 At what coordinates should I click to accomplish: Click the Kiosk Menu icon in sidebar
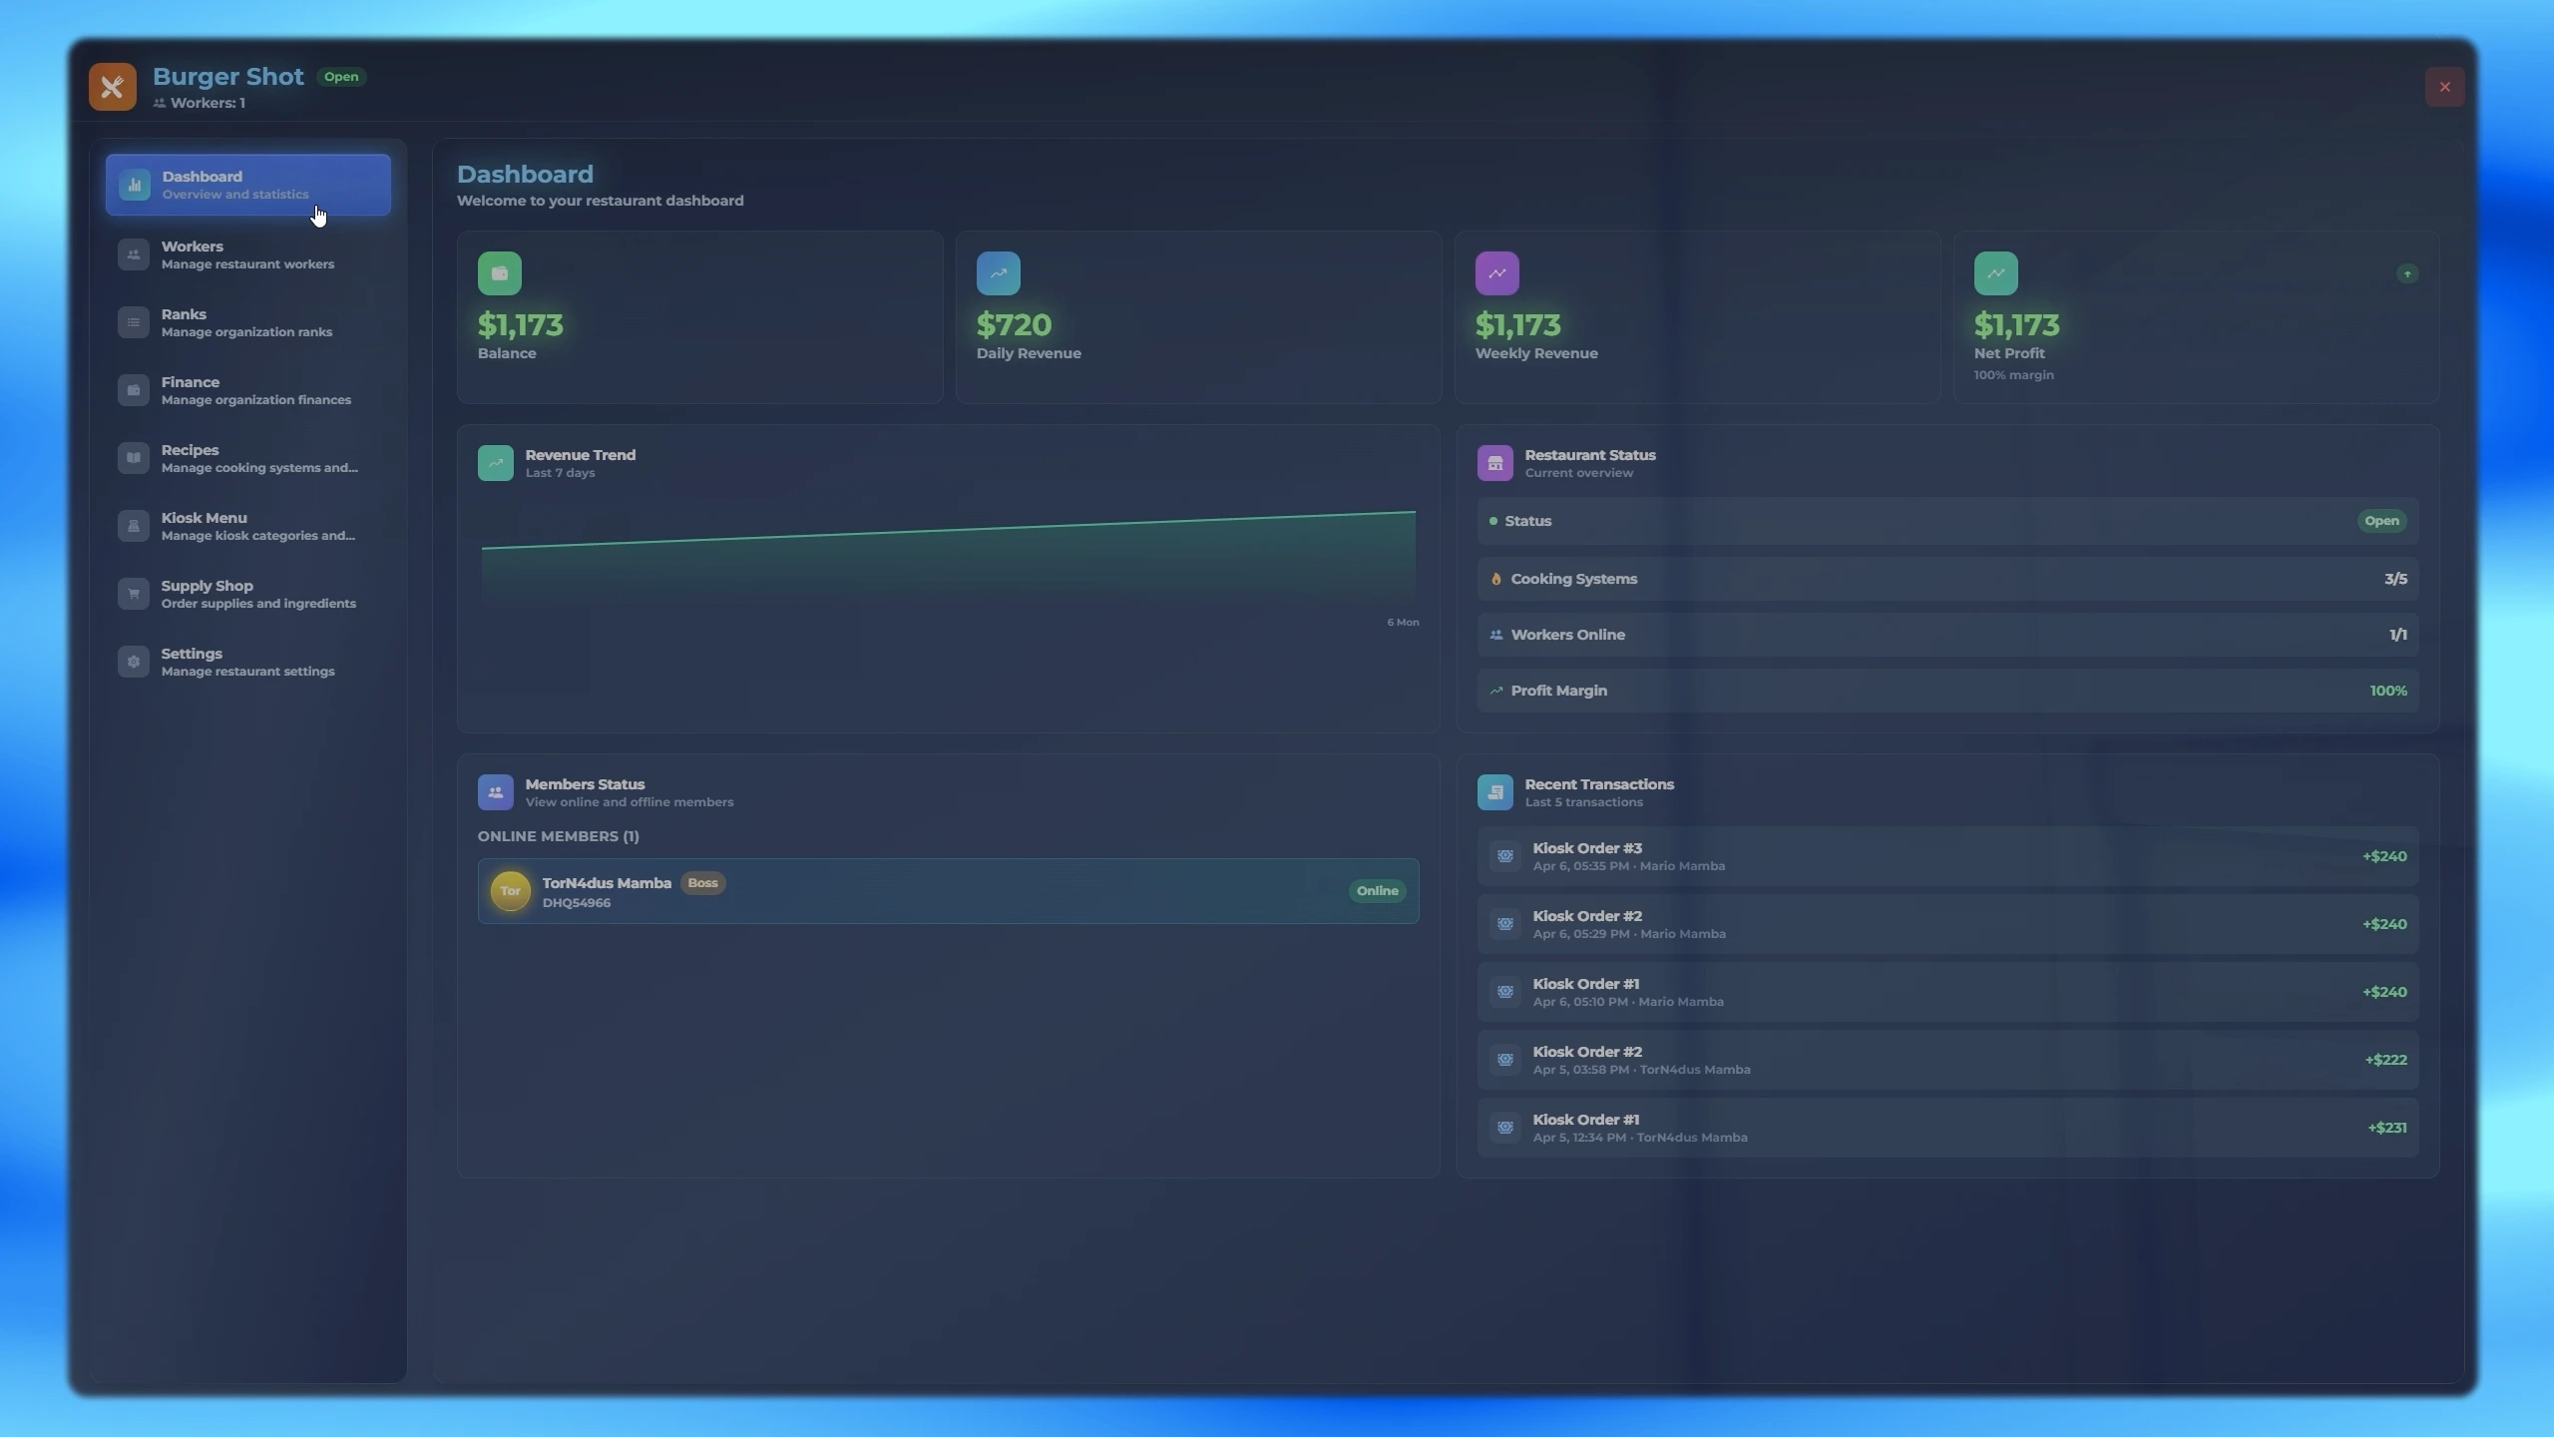(x=134, y=526)
